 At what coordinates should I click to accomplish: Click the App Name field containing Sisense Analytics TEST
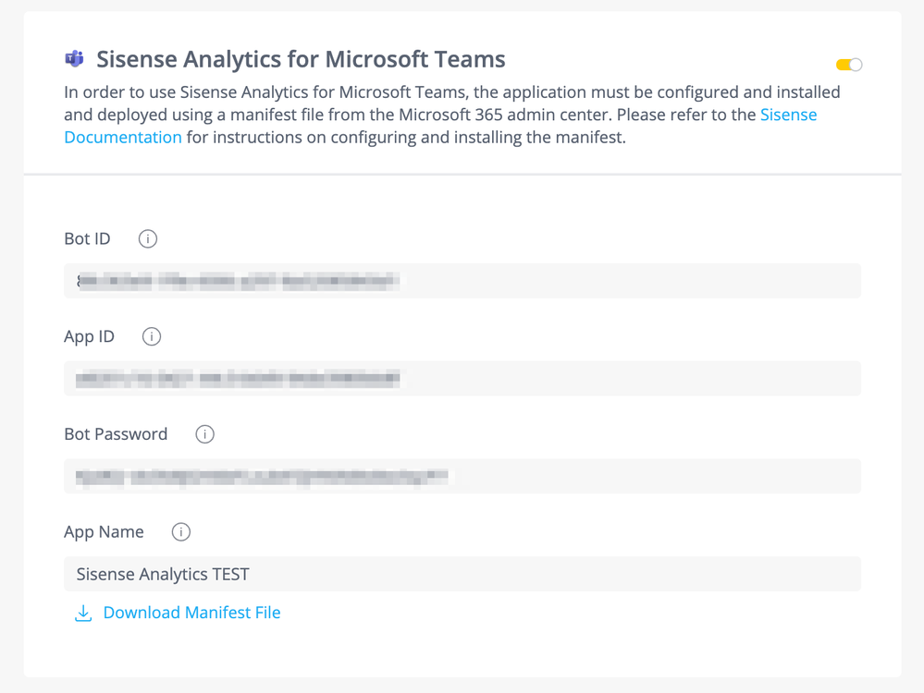coord(462,575)
